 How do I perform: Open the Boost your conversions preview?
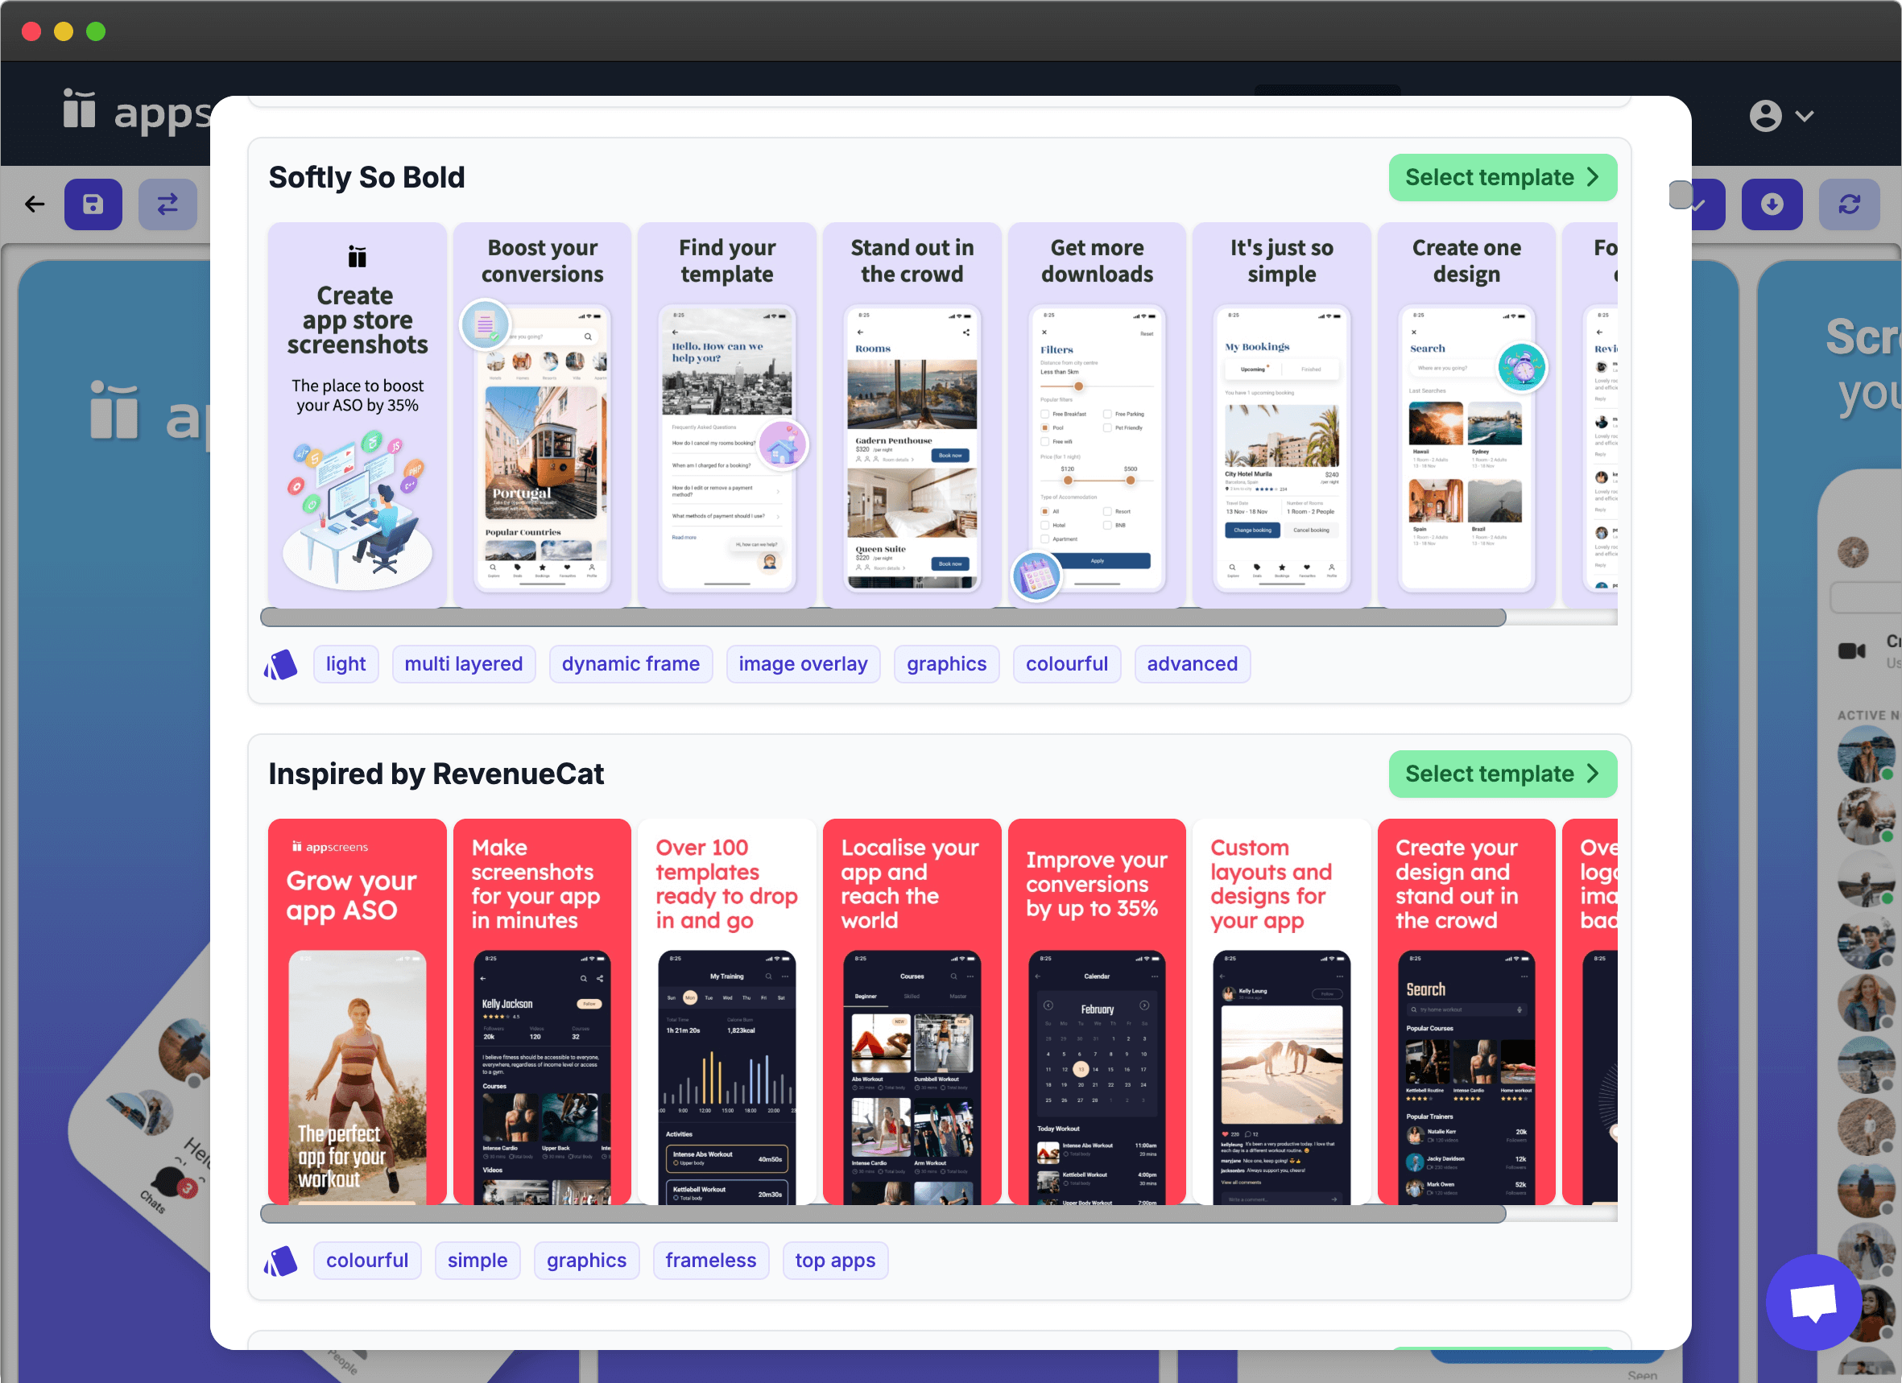tap(542, 415)
